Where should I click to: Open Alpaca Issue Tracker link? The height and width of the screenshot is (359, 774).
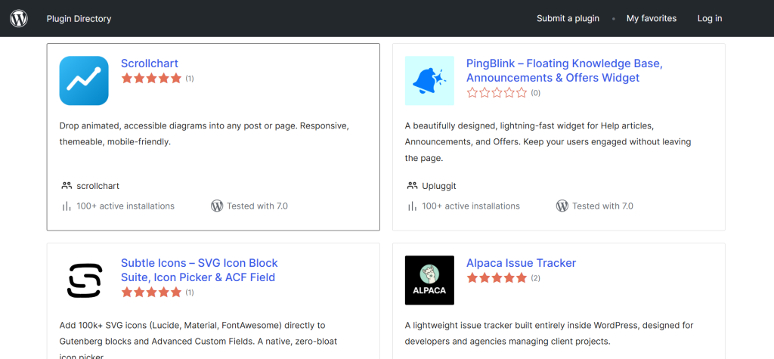tap(522, 263)
